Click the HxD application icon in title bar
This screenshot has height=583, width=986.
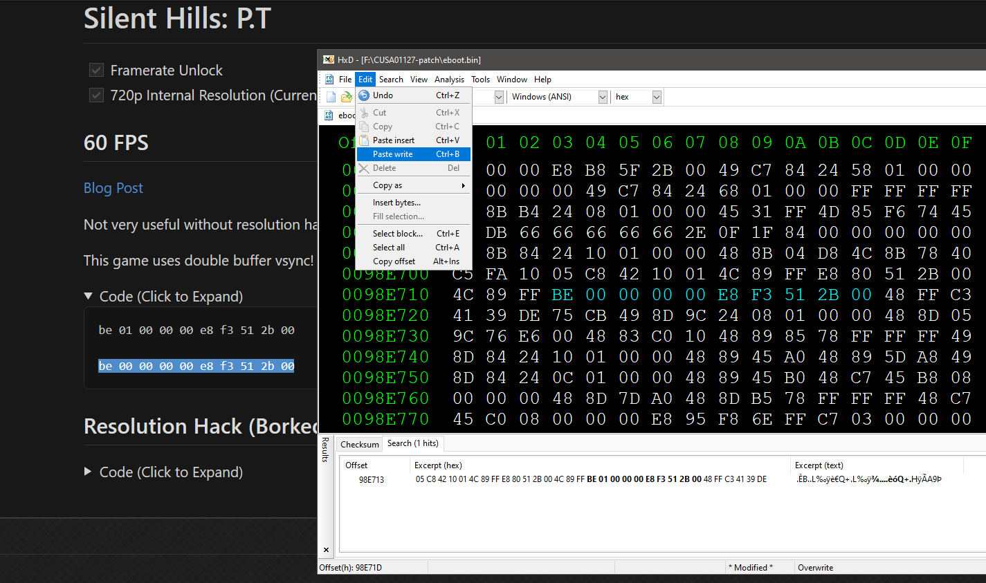click(x=329, y=59)
